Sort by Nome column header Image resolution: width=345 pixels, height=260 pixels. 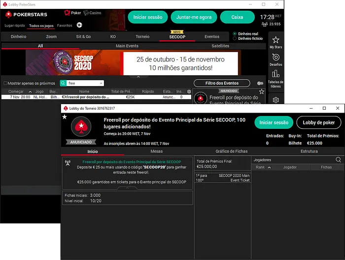[x=84, y=91]
